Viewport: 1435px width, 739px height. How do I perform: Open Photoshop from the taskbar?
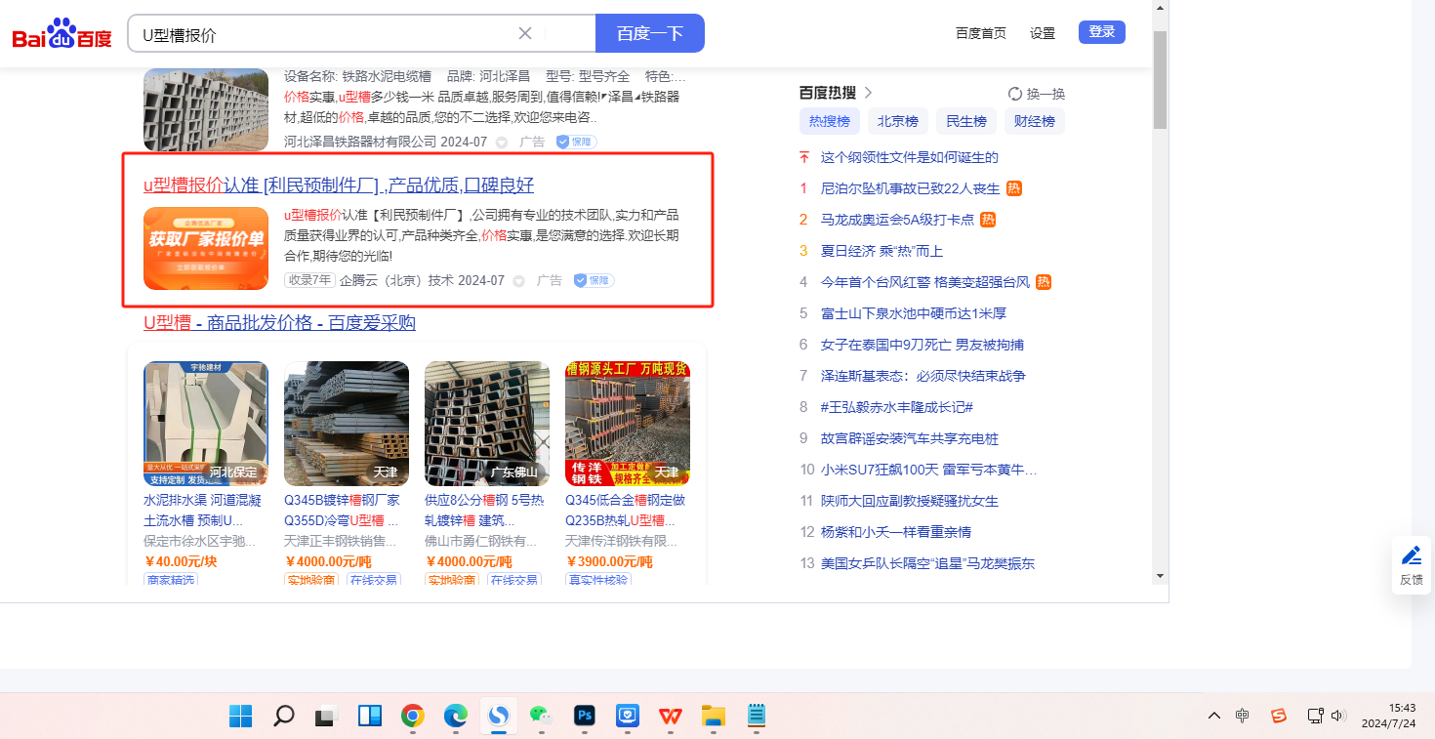click(x=585, y=717)
